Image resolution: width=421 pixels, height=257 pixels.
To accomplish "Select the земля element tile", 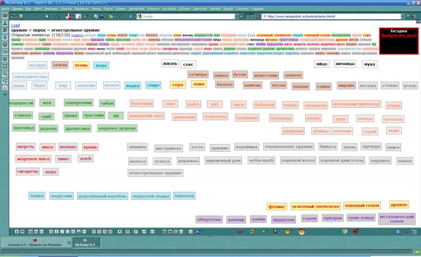I will [x=60, y=65].
